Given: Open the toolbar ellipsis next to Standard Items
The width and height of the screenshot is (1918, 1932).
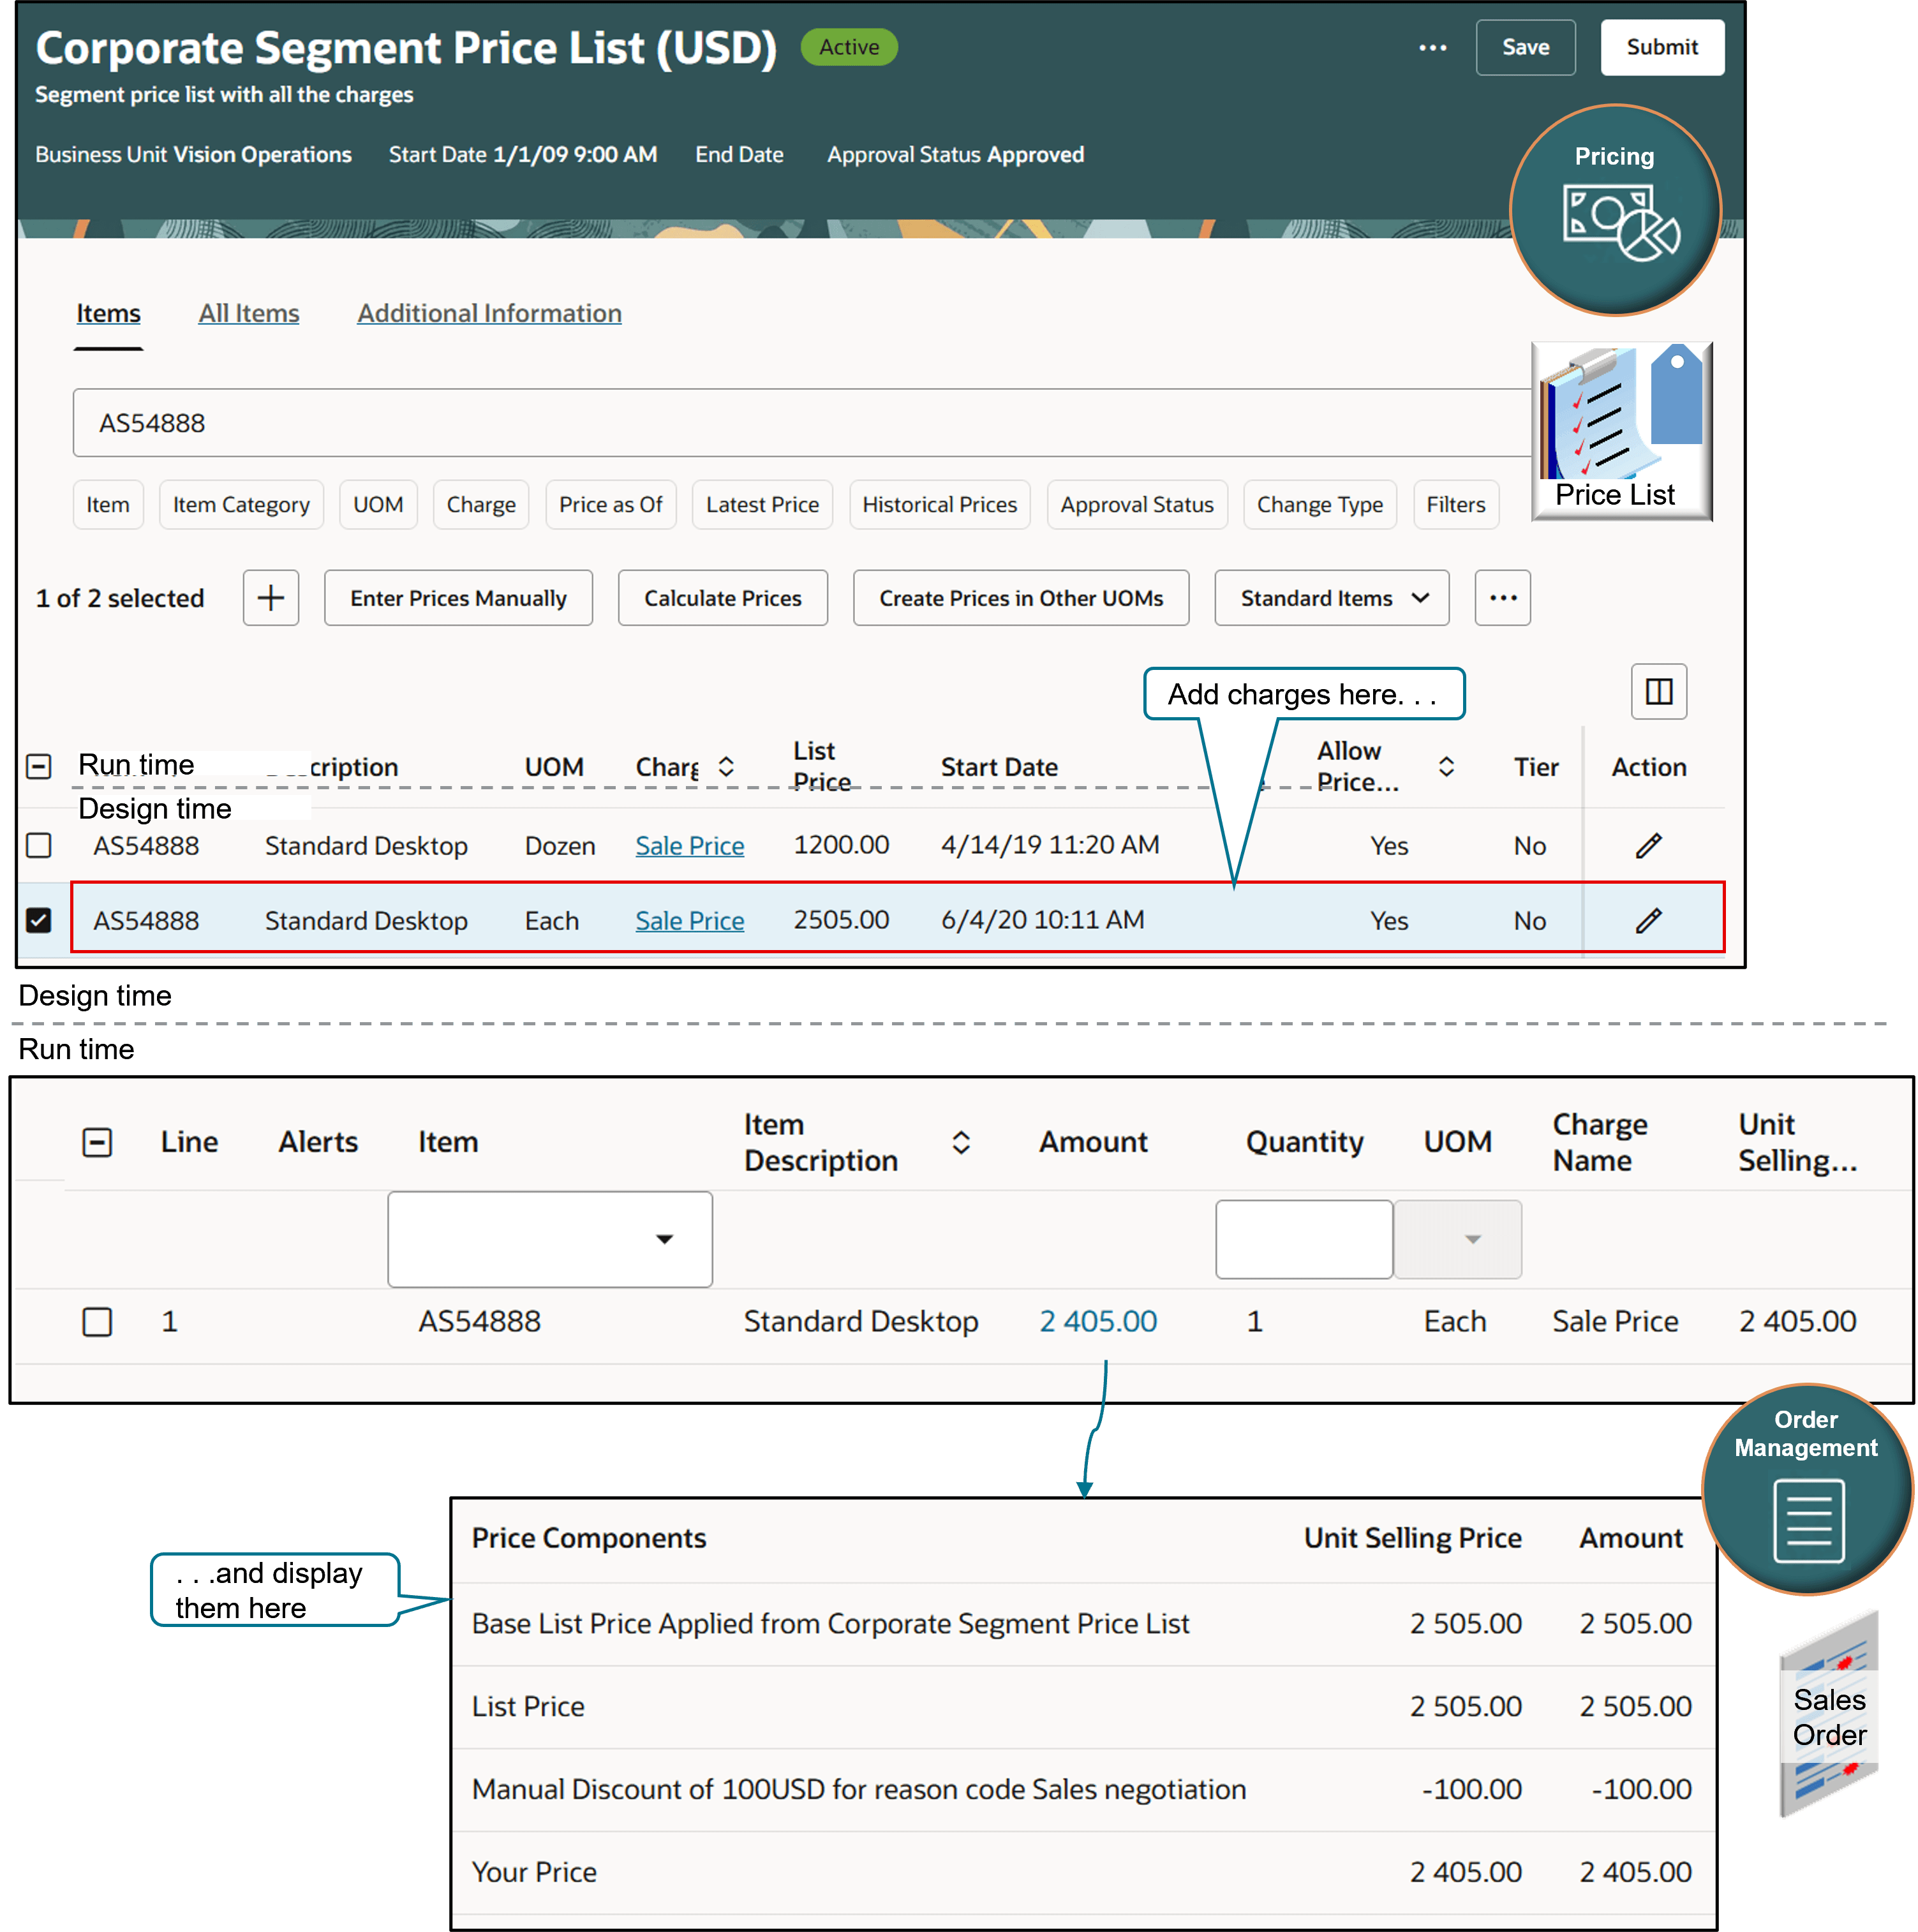Looking at the screenshot, I should tap(1502, 598).
